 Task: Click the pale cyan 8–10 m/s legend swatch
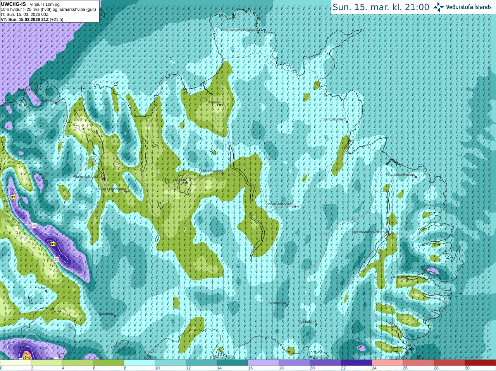(139, 363)
